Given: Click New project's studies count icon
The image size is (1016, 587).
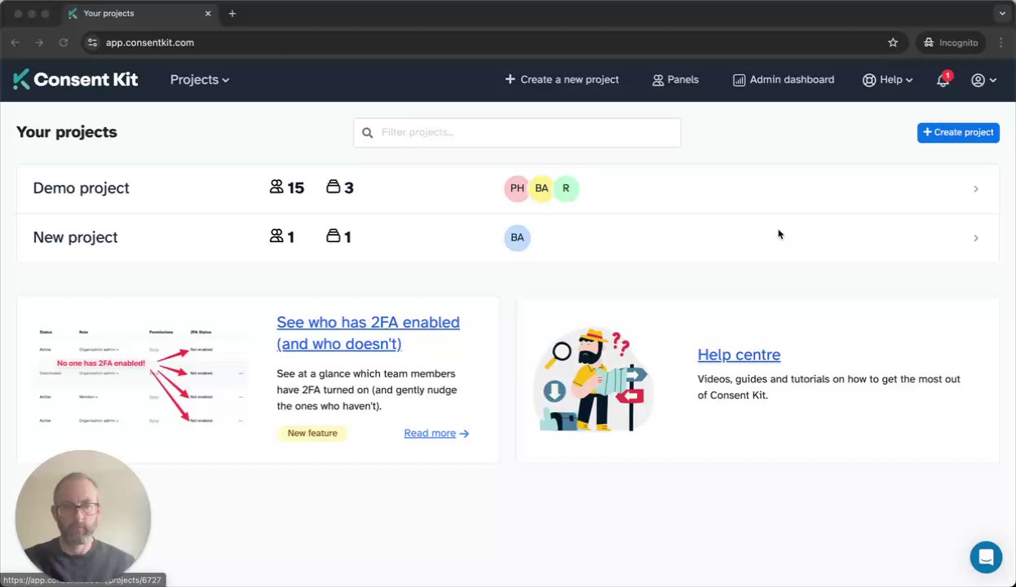Looking at the screenshot, I should coord(333,236).
